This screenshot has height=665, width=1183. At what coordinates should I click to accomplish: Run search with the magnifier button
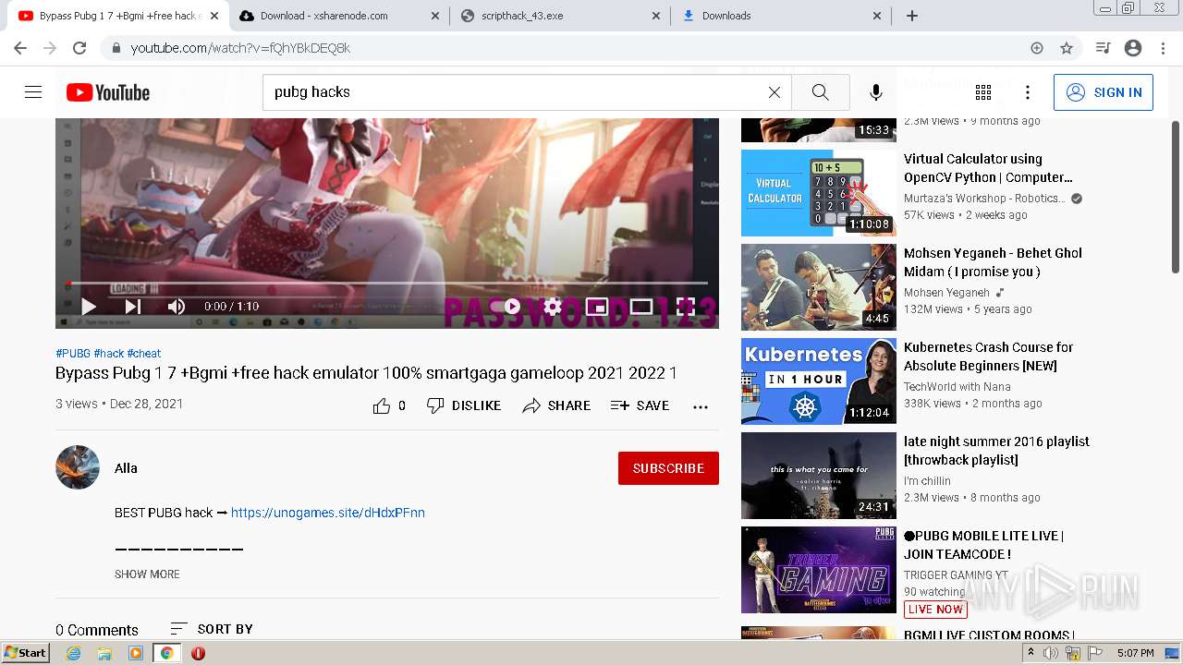coord(820,92)
